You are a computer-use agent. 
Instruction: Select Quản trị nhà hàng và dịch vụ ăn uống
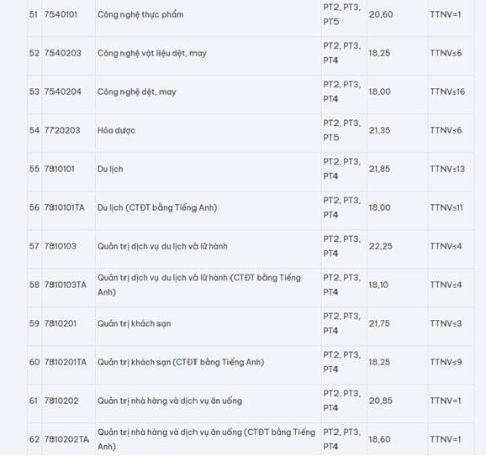tap(170, 401)
